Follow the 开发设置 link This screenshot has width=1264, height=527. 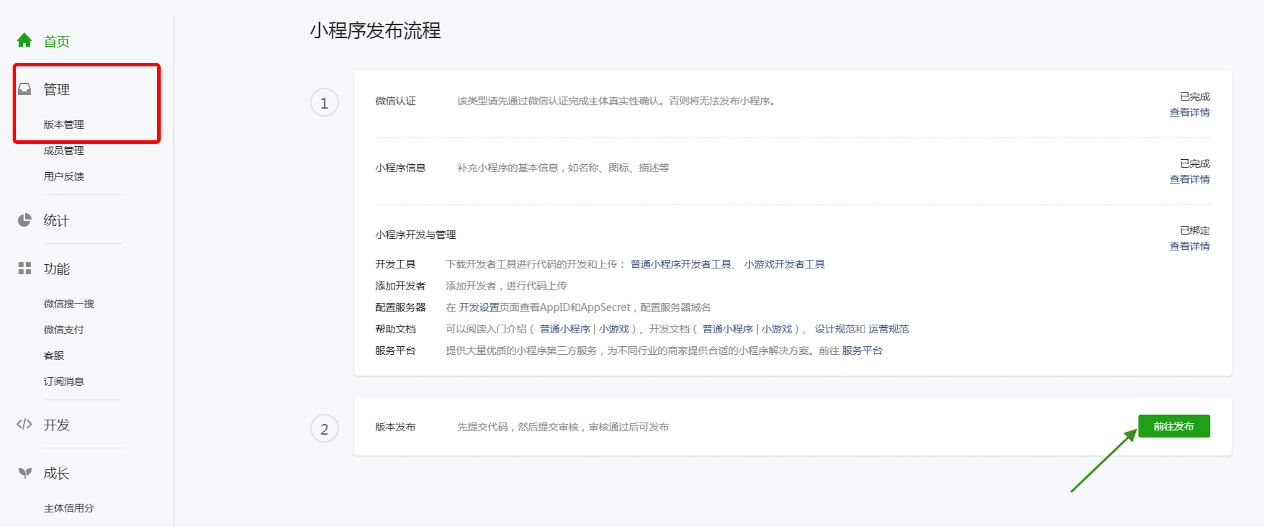[x=479, y=307]
